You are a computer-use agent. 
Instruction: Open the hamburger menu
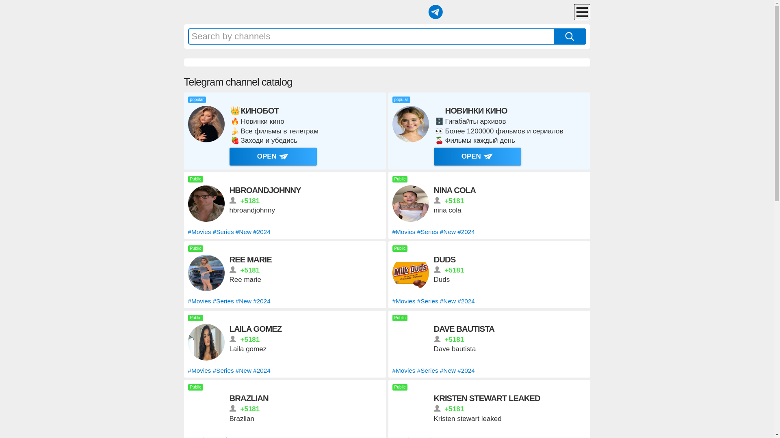coord(582,12)
